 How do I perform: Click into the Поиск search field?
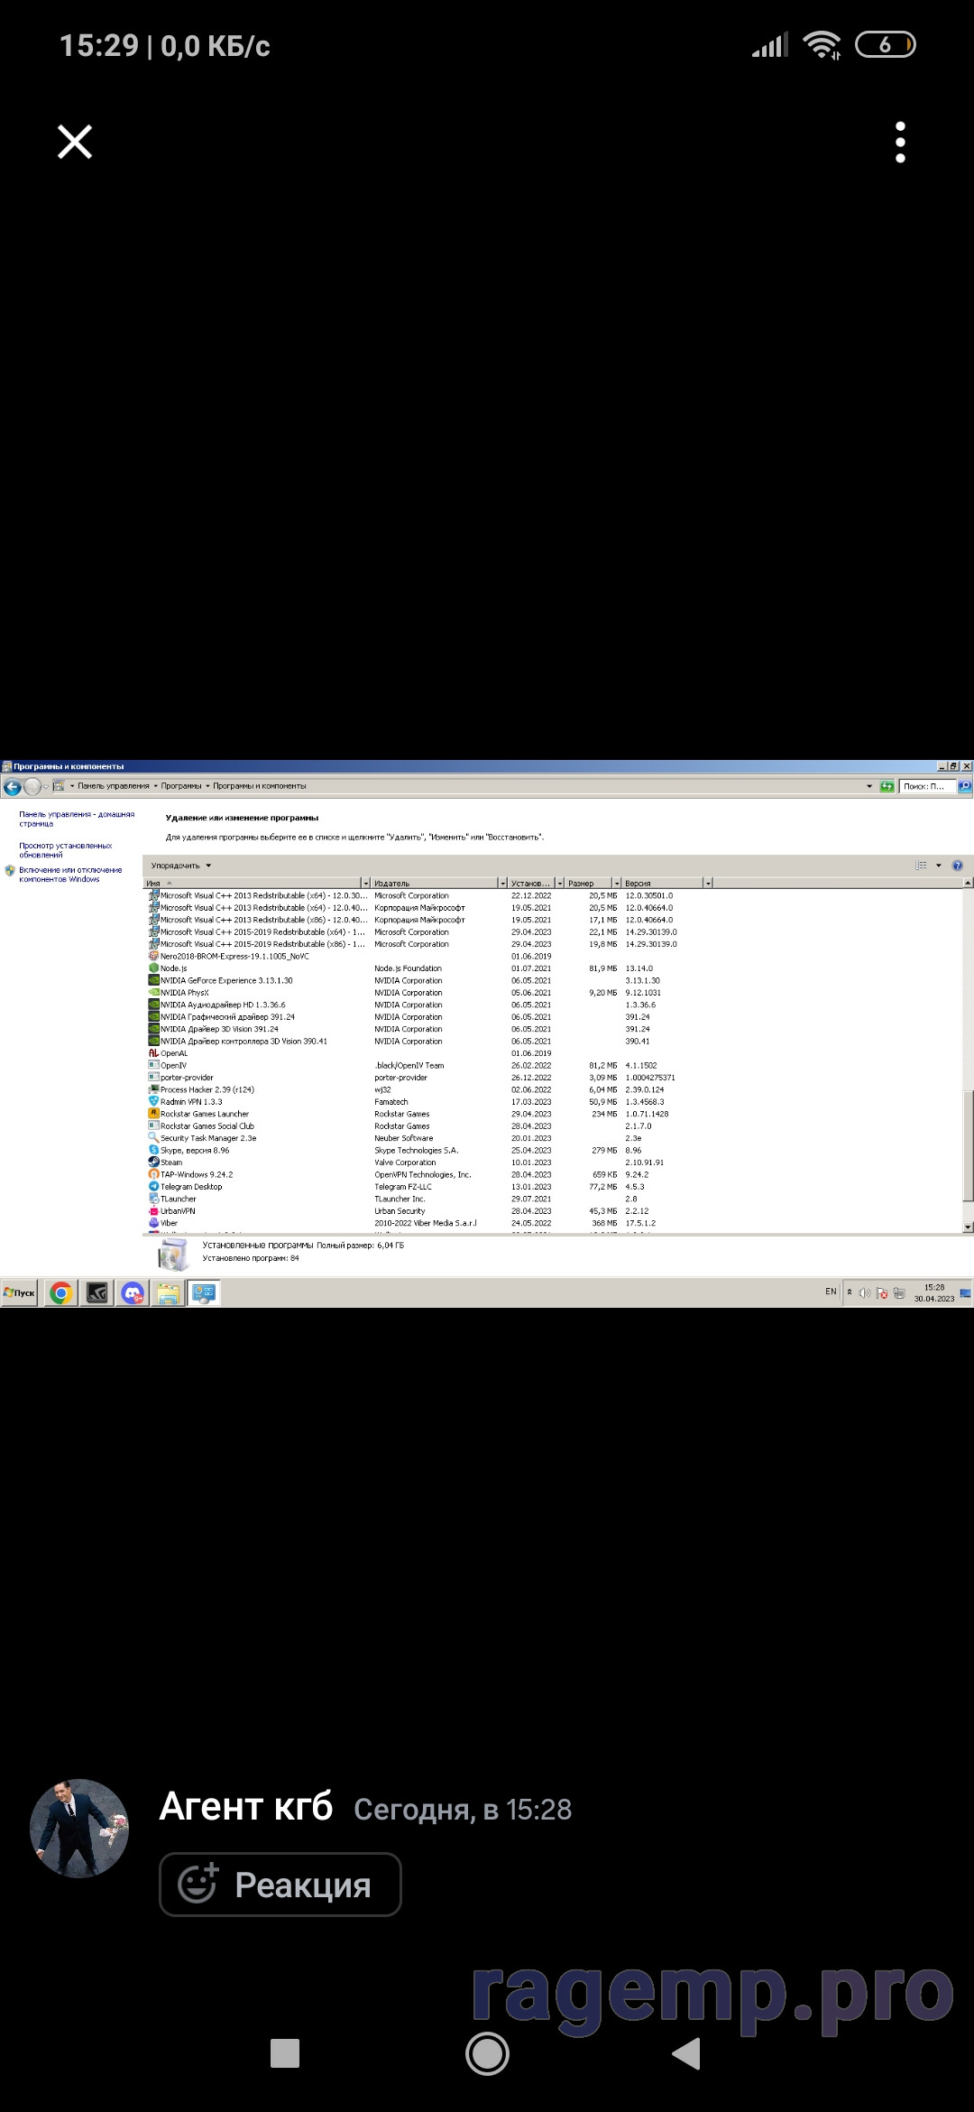(x=927, y=787)
